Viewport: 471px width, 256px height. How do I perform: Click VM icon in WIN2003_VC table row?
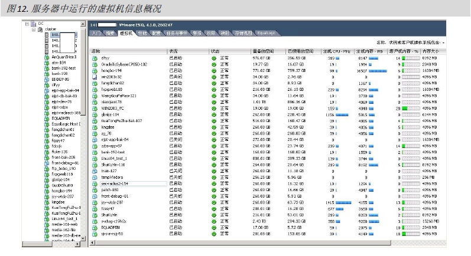[x=95, y=108]
